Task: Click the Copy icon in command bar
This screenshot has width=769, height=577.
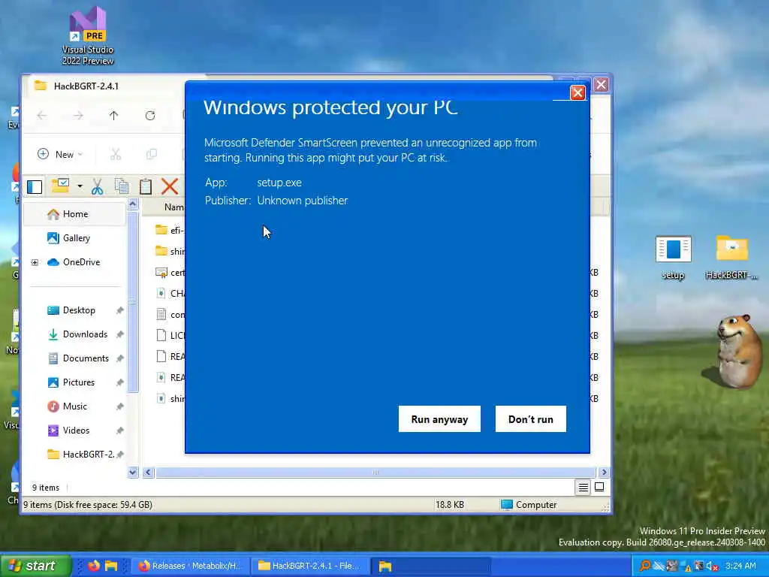Action: tap(152, 155)
